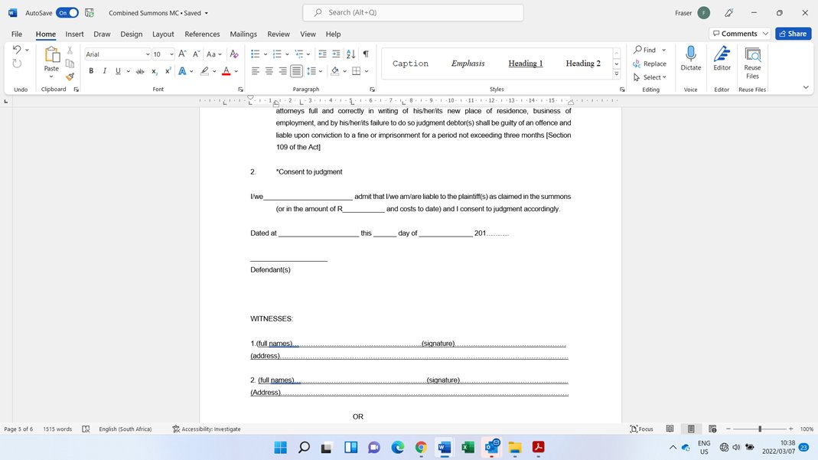Click the Search box in title bar
This screenshot has width=818, height=460.
pos(413,12)
